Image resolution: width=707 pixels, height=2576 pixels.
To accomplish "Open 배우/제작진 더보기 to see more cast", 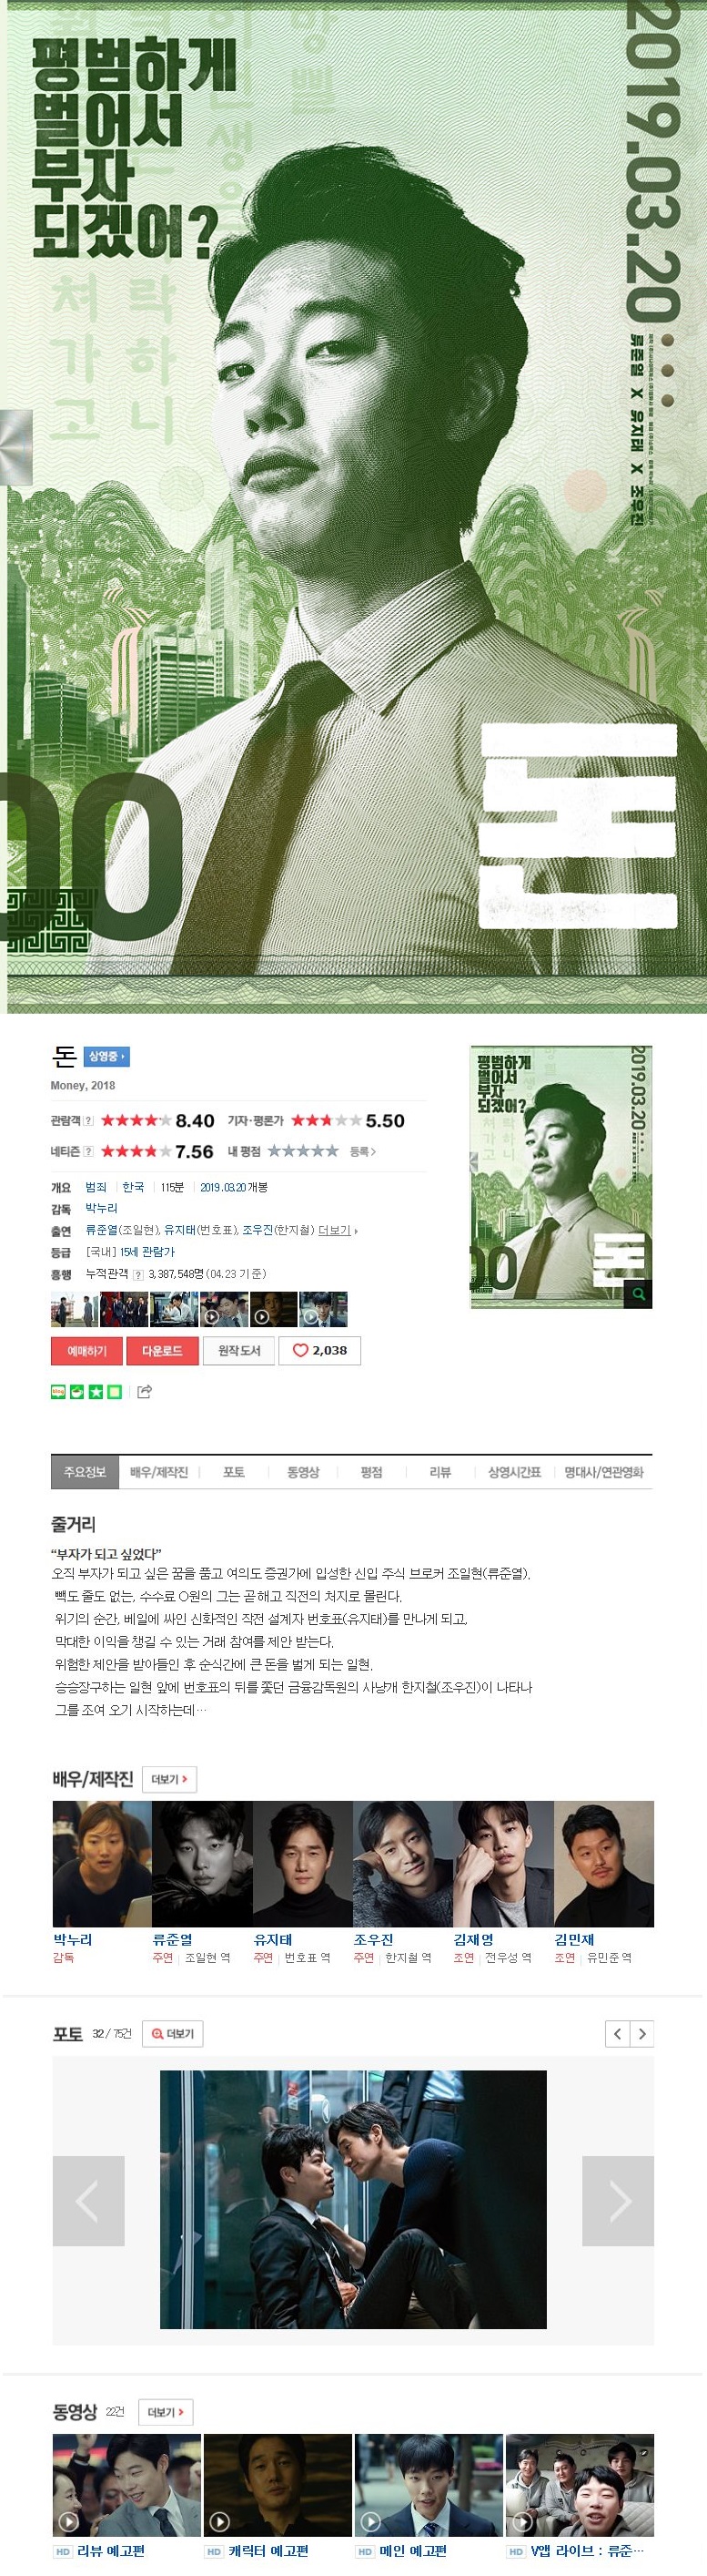I will pyautogui.click(x=170, y=1779).
